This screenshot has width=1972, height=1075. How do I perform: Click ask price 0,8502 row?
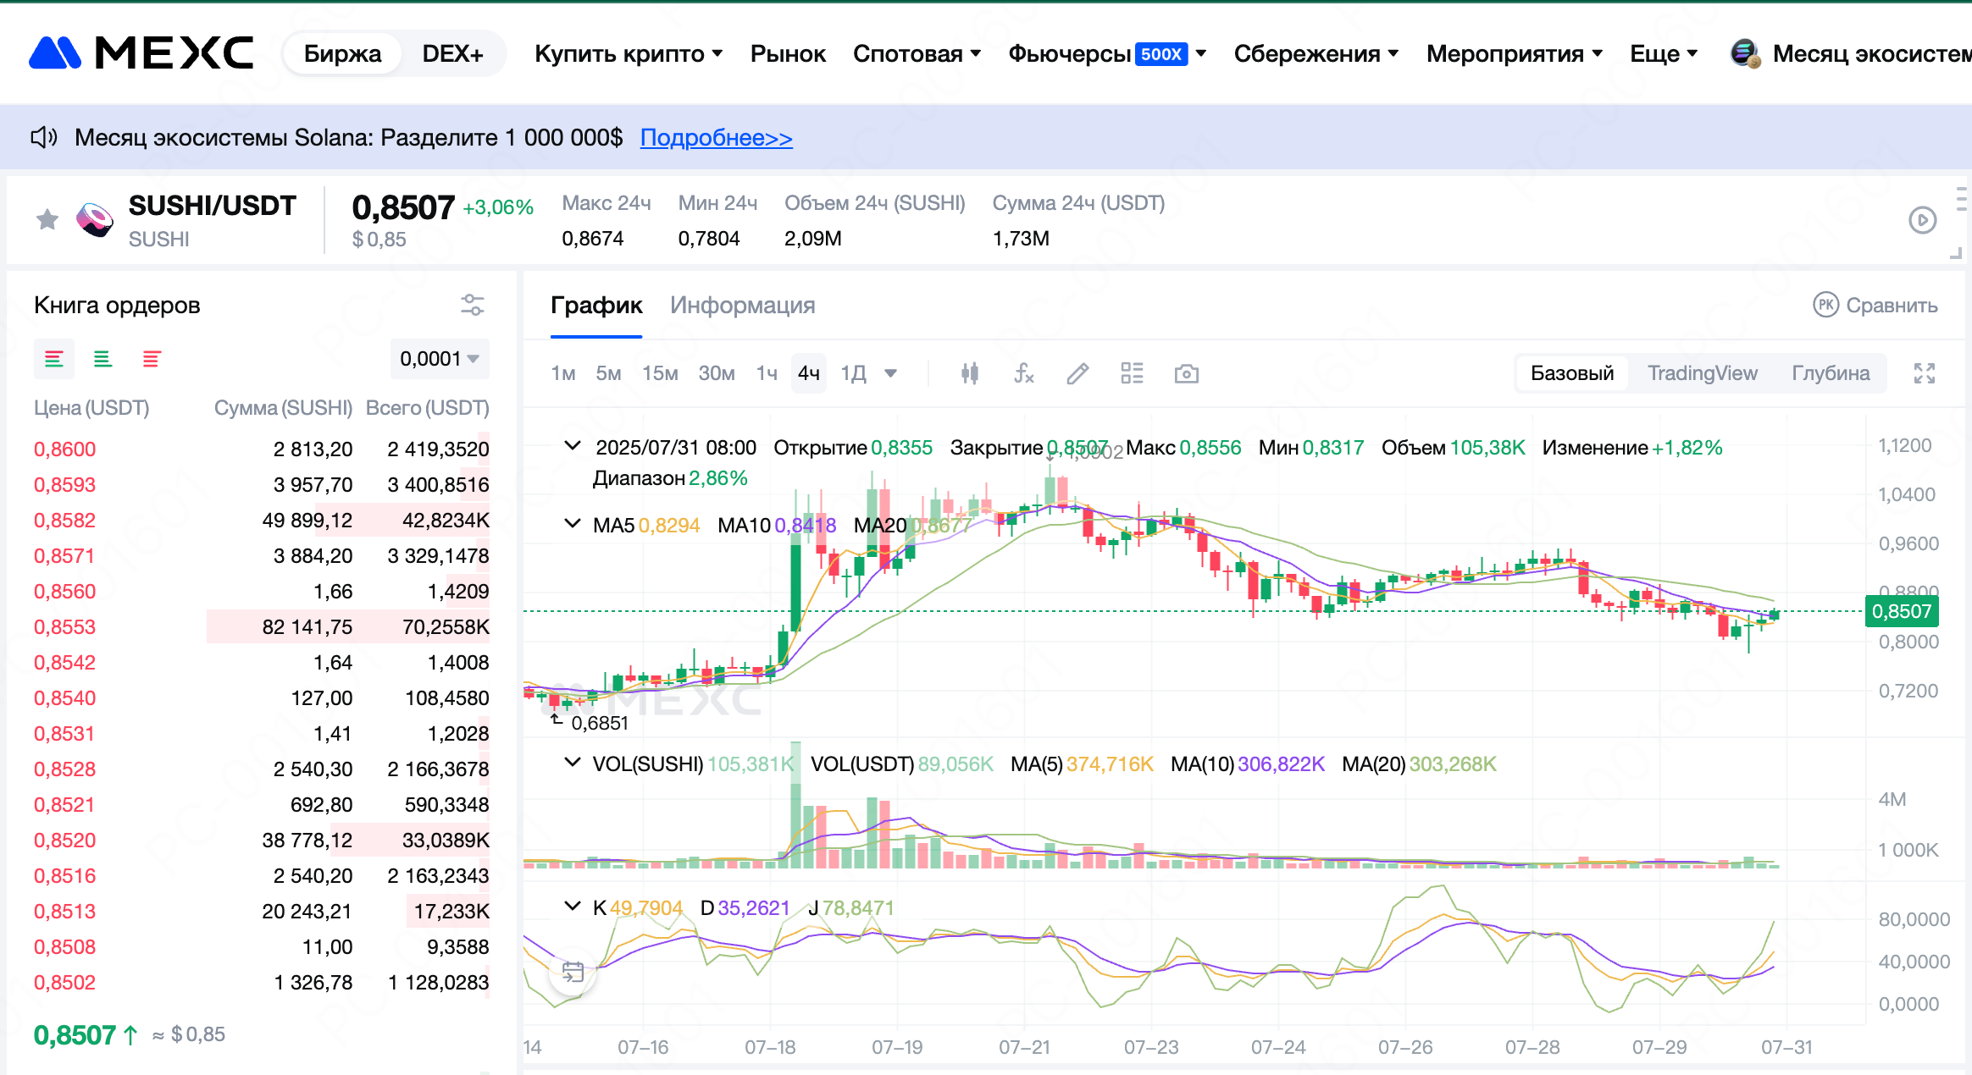click(262, 982)
